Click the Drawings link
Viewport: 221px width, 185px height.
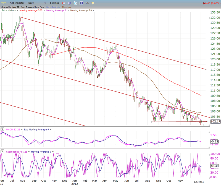pos(66,7)
